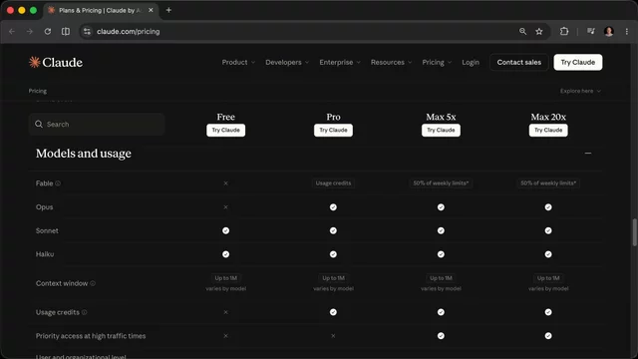Open the side panel icon in toolbar
This screenshot has width=638, height=359.
point(66,31)
